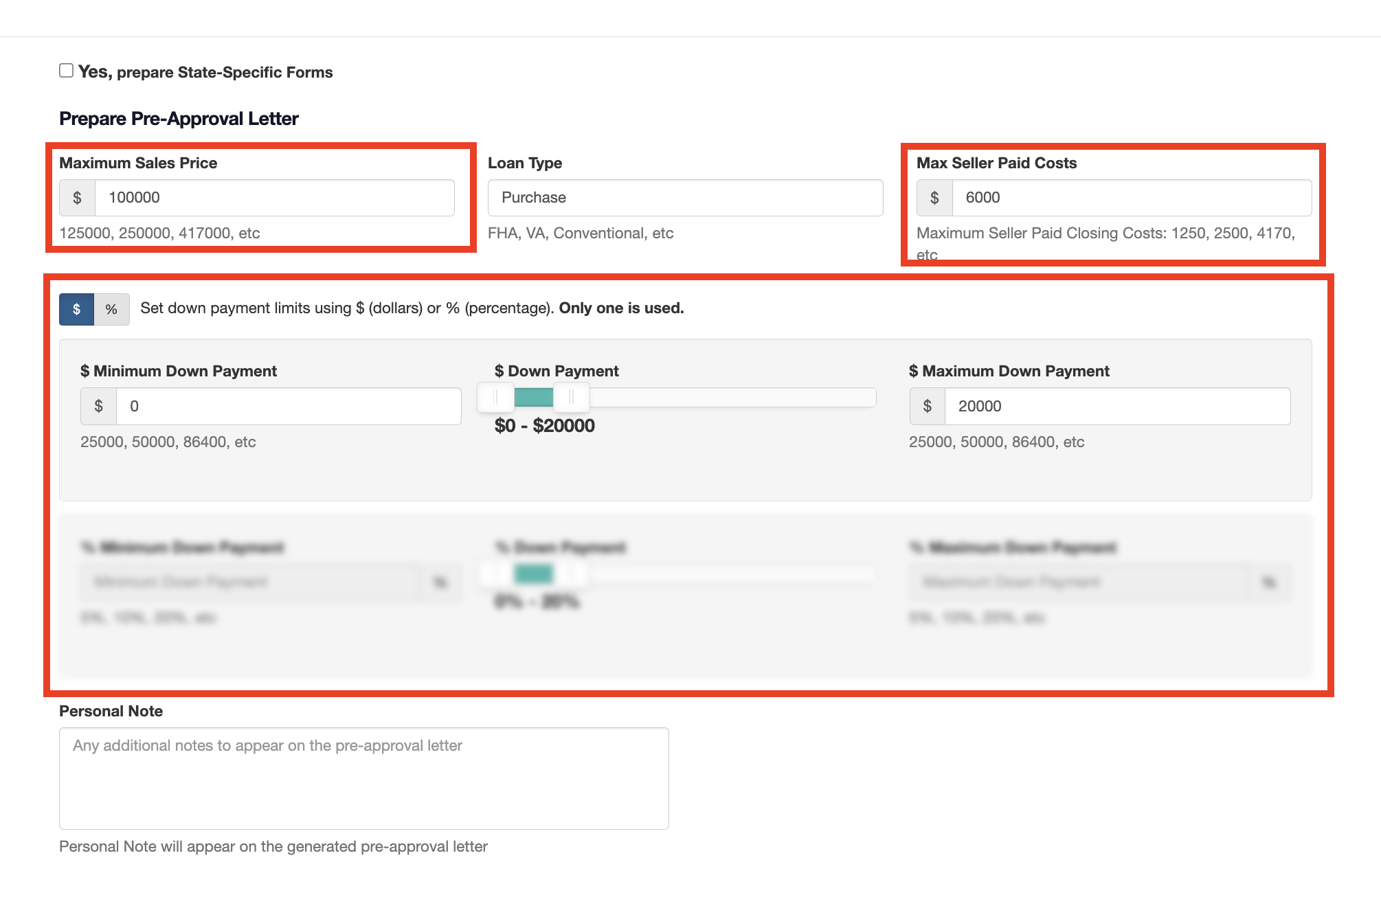The image size is (1381, 897).
Task: Click the right handle of $ Down Payment slider
Action: (x=571, y=397)
